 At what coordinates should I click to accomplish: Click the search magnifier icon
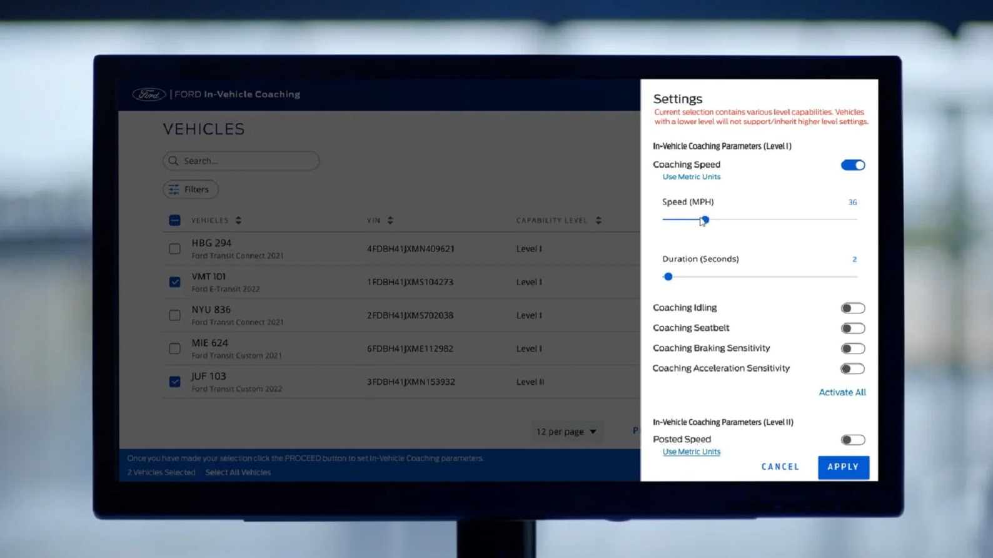pos(174,161)
